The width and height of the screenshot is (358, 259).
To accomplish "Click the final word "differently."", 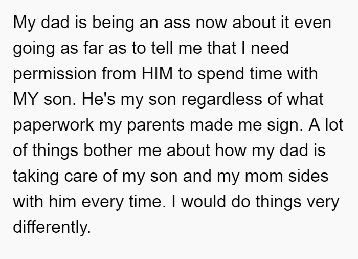I will pos(52,227).
